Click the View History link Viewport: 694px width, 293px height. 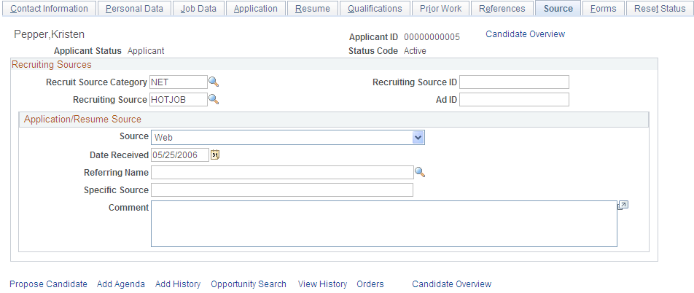click(322, 284)
